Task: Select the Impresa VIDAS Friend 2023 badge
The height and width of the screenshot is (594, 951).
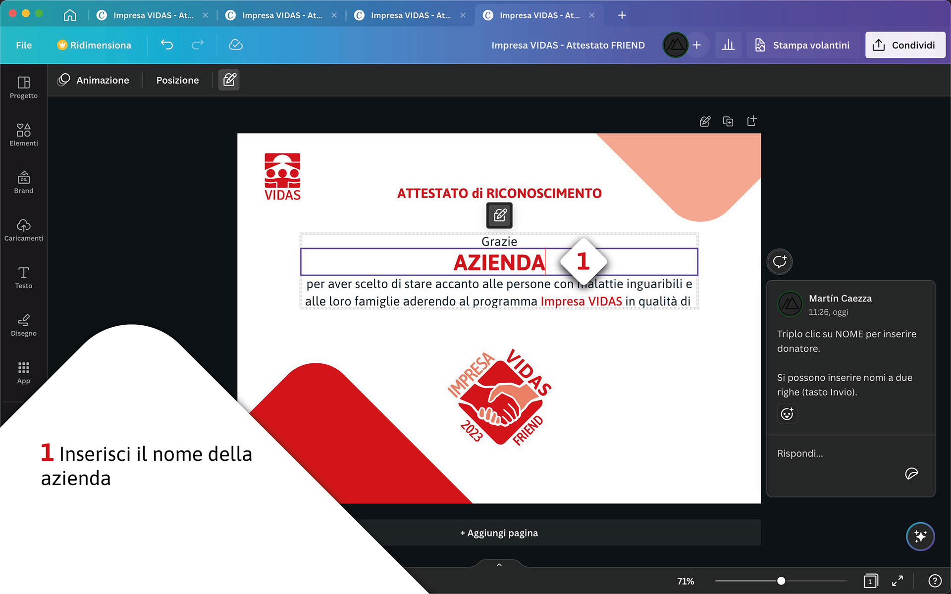Action: 499,397
